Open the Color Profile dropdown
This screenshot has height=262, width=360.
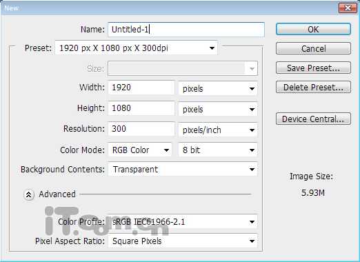pyautogui.click(x=183, y=222)
